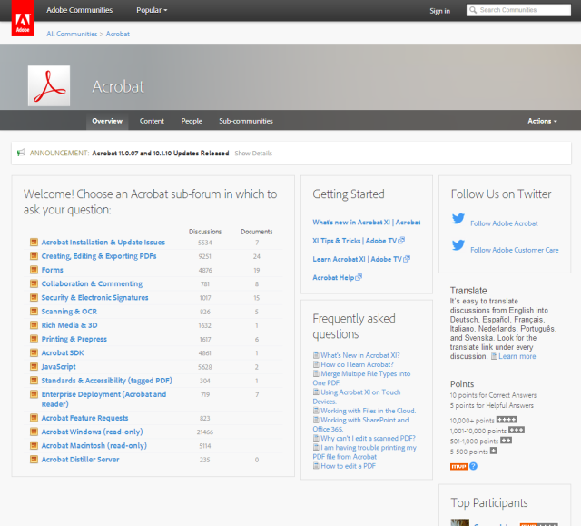Open How do I learn Acrobat? FAQ
The height and width of the screenshot is (526, 581).
tap(357, 364)
